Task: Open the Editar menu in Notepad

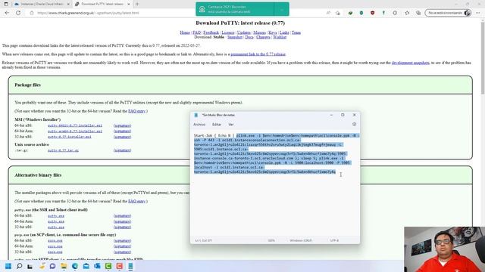Action: point(217,125)
